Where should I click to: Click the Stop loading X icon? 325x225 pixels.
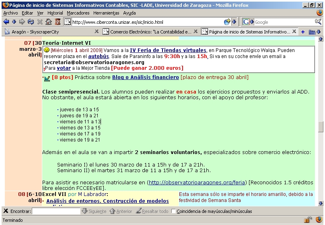click(40, 22)
